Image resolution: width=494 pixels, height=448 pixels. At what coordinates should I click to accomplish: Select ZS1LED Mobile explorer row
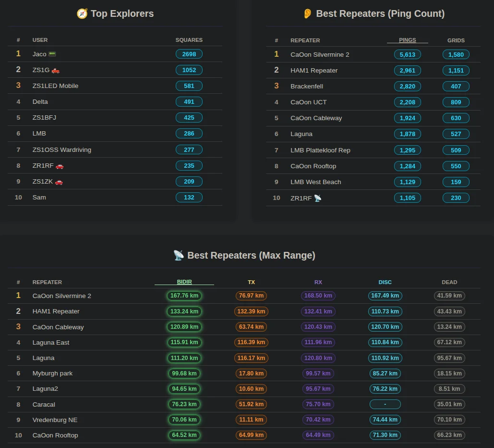(115, 86)
